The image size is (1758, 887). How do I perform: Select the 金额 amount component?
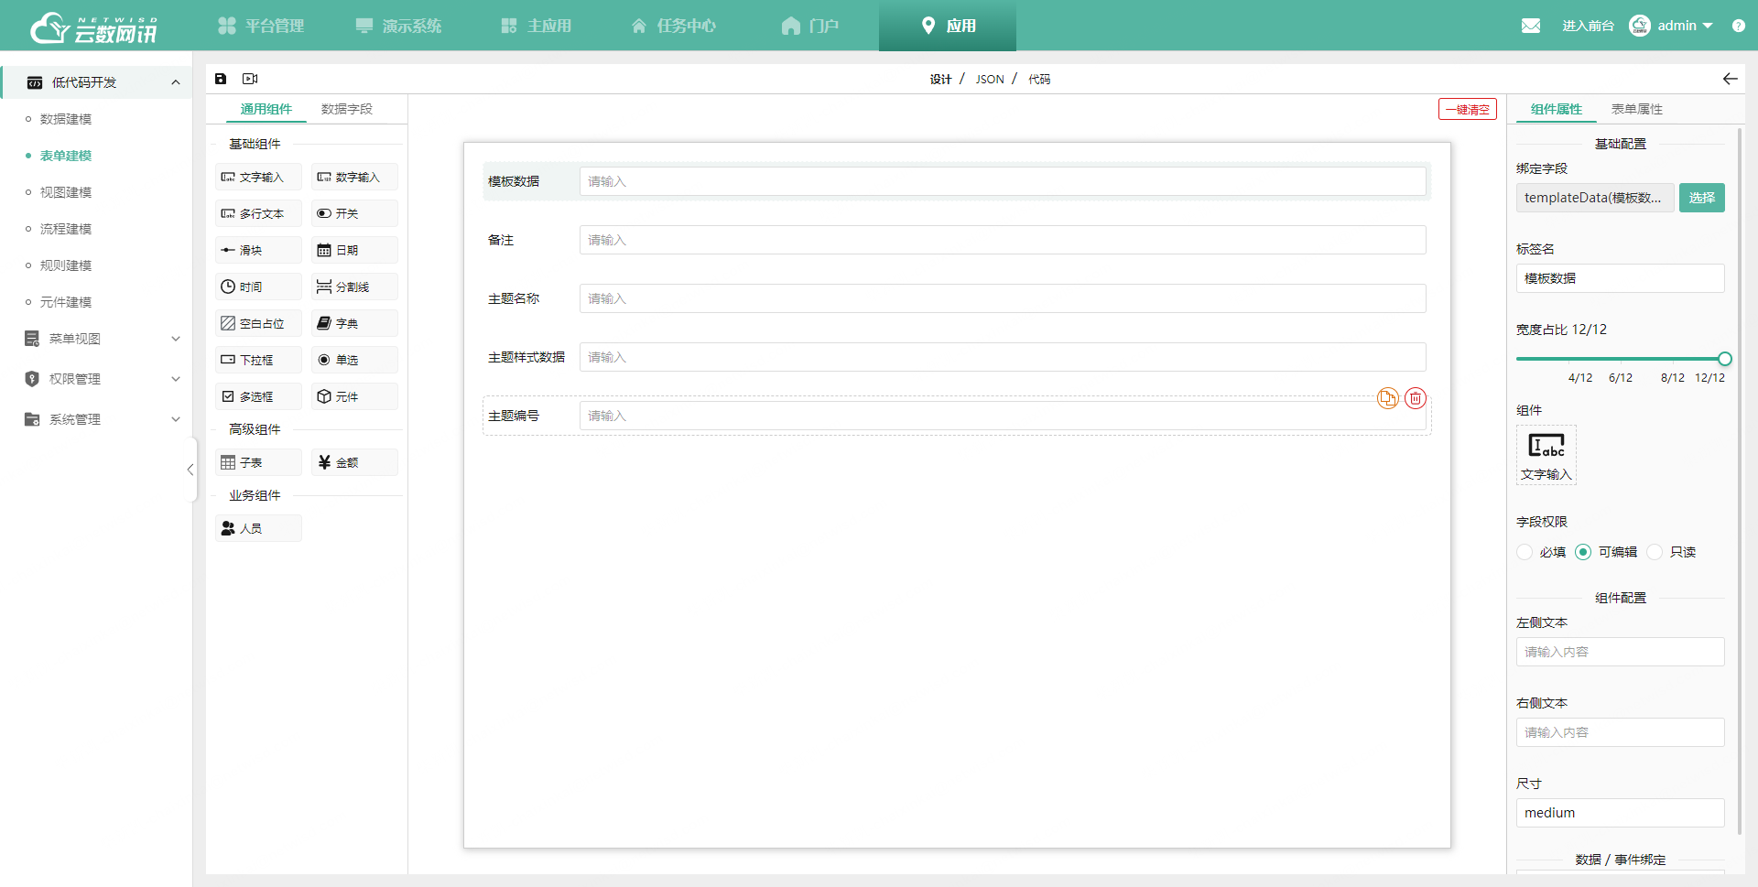tap(354, 462)
